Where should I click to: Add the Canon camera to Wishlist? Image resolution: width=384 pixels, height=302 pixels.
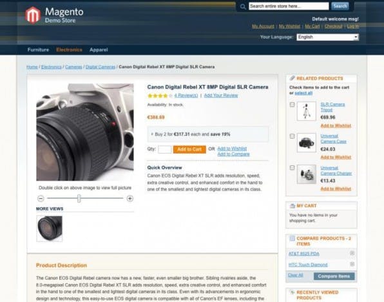point(232,148)
